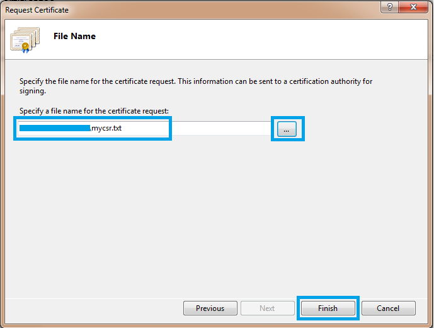This screenshot has width=434, height=328.
Task: Close the Request Certificate dialog
Action: [x=414, y=8]
